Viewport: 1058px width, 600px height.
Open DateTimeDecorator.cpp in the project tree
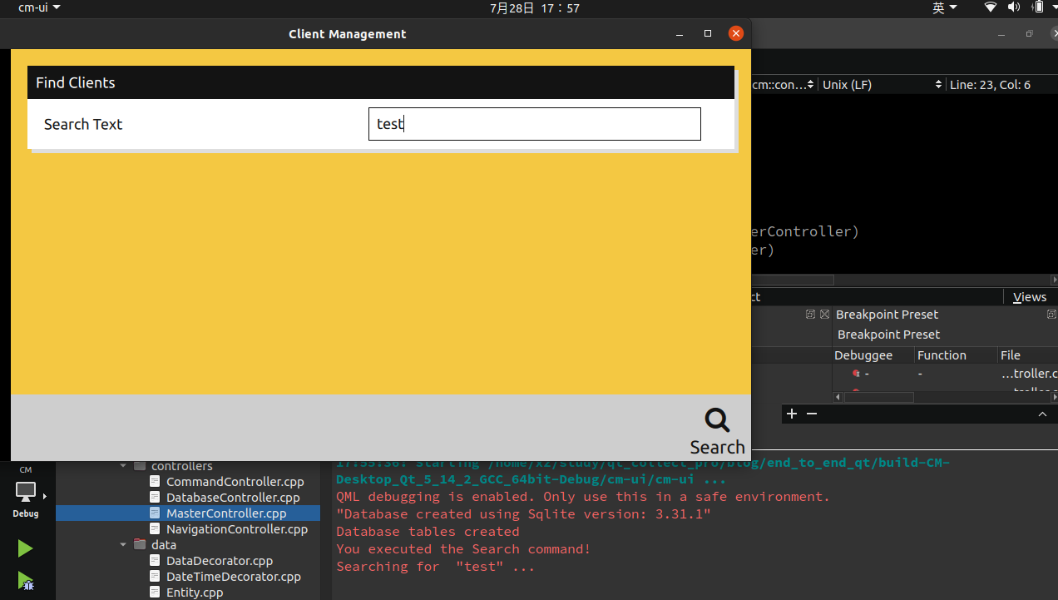point(234,577)
